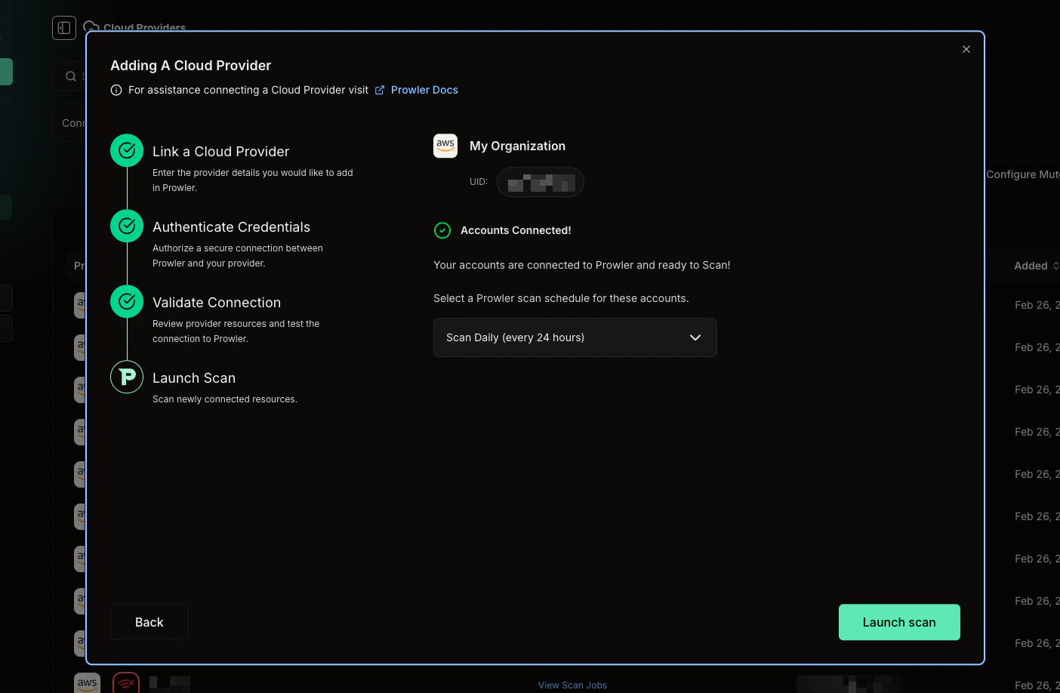Image resolution: width=1060 pixels, height=693 pixels.
Task: Click the red failed-connection icon on bottom row
Action: (125, 682)
